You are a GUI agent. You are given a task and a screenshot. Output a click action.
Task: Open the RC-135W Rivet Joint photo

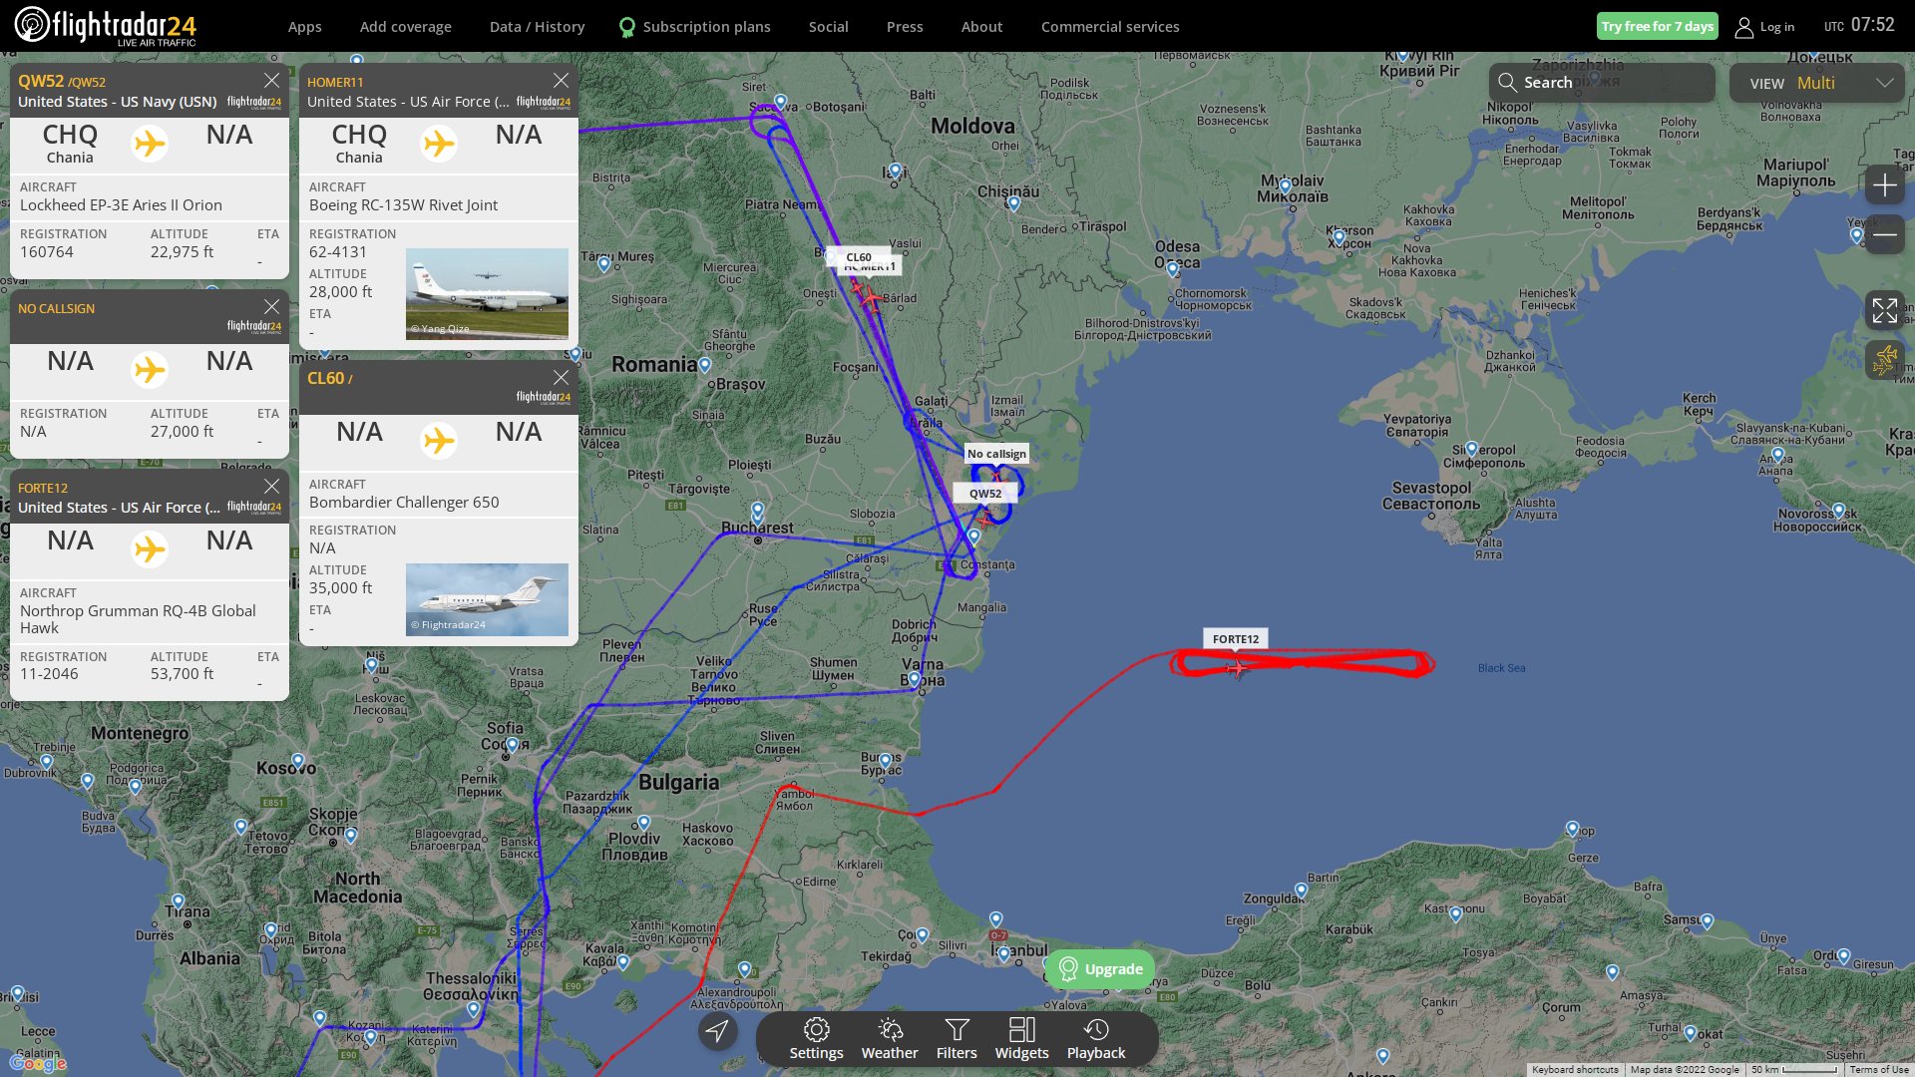487,294
